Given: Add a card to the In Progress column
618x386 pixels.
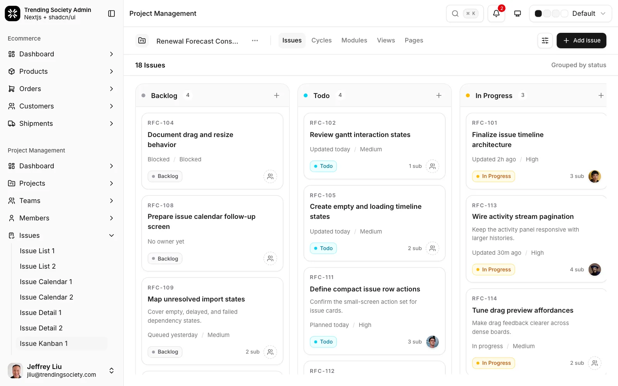Looking at the screenshot, I should (601, 95).
